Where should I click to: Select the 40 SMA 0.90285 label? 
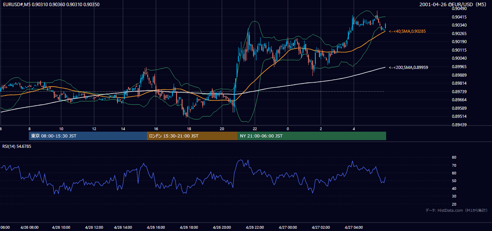[x=407, y=31]
